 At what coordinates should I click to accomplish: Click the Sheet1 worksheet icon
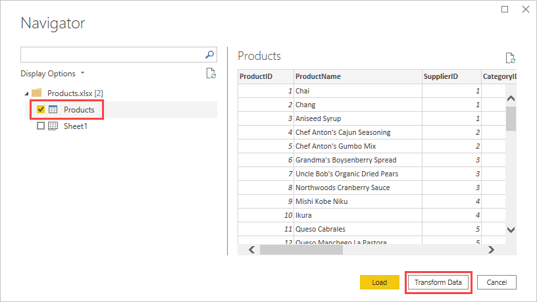click(x=53, y=126)
